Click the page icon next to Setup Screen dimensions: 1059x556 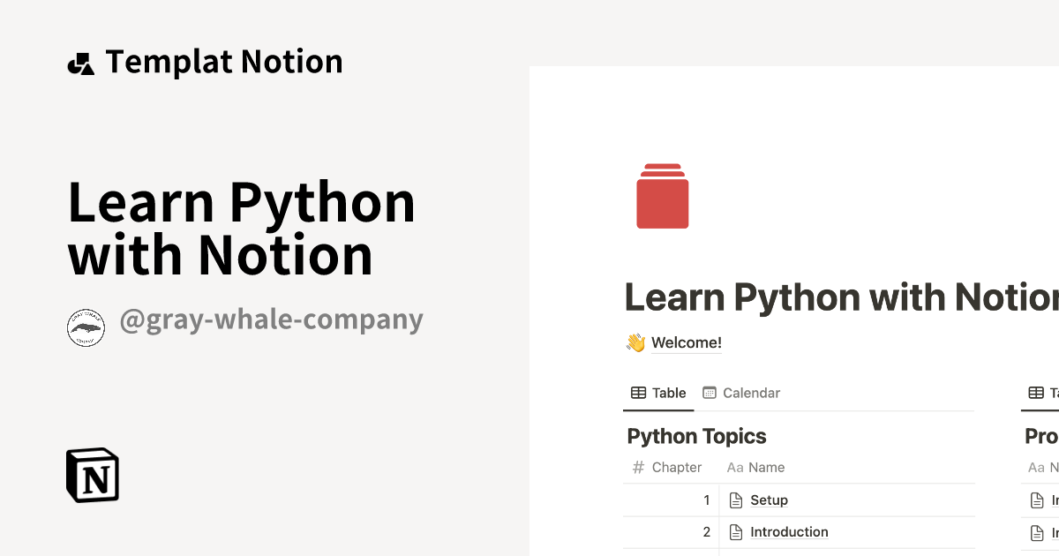736,500
